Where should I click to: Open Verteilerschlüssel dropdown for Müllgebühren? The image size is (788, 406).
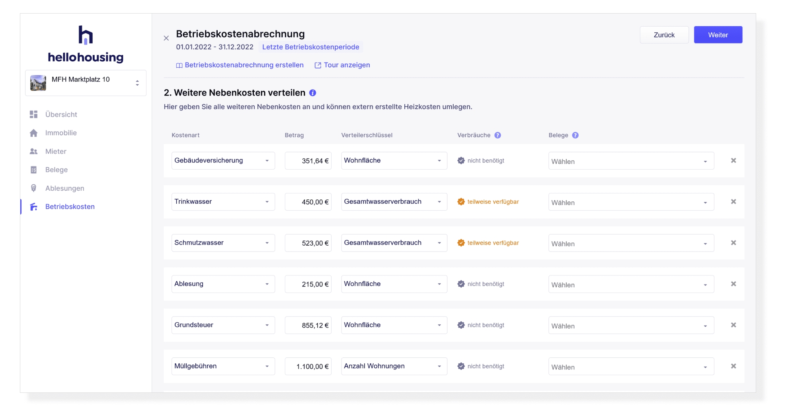point(394,366)
